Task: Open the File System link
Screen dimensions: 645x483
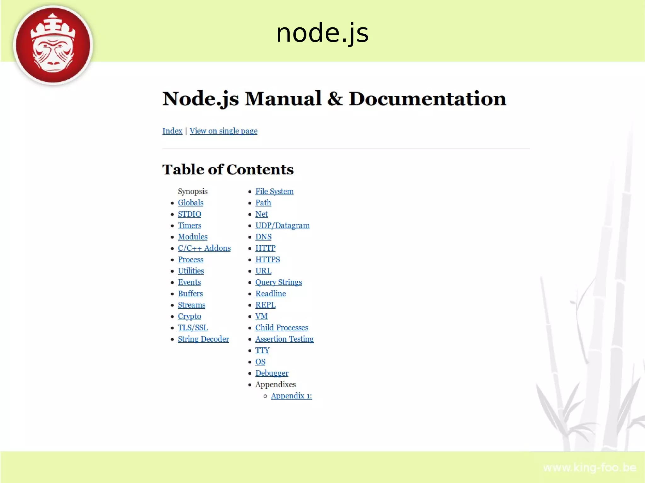Action: coord(274,191)
